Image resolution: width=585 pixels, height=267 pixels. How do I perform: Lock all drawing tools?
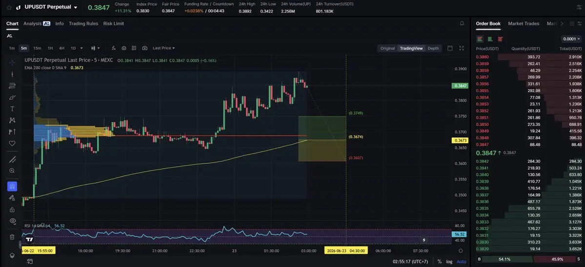[x=12, y=210]
